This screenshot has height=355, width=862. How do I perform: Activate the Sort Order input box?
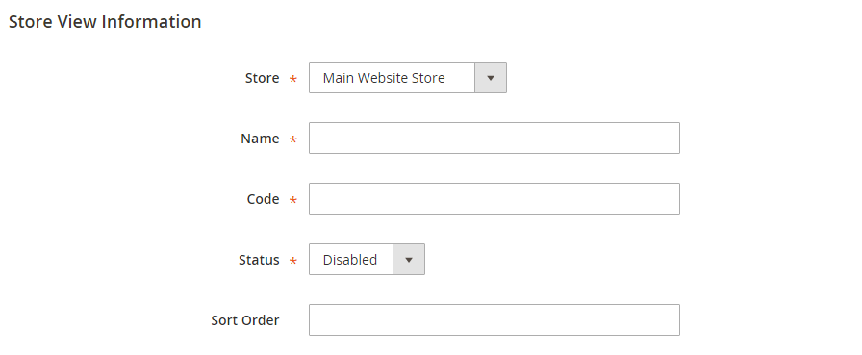pos(494,319)
